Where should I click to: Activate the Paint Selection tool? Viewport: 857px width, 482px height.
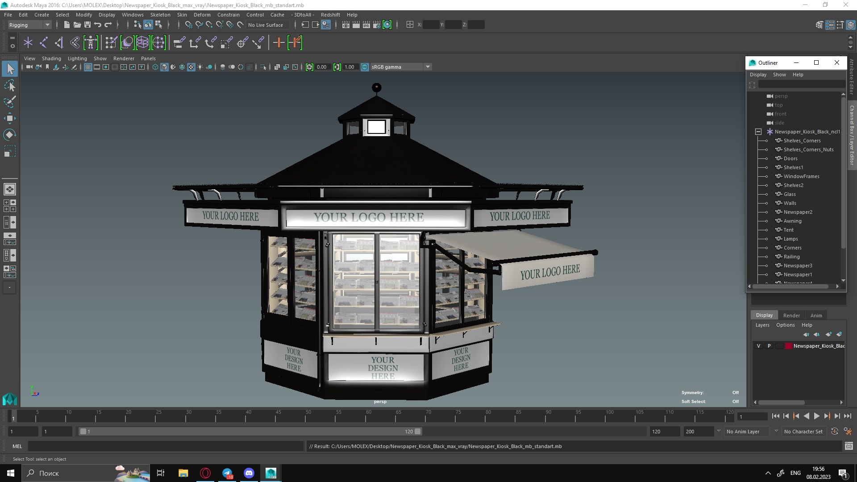pos(10,101)
